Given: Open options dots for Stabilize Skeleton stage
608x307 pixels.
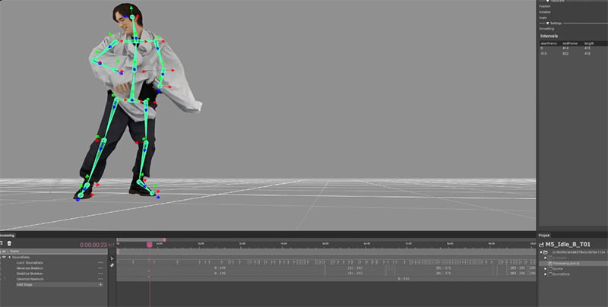Looking at the screenshot, I should pos(100,274).
